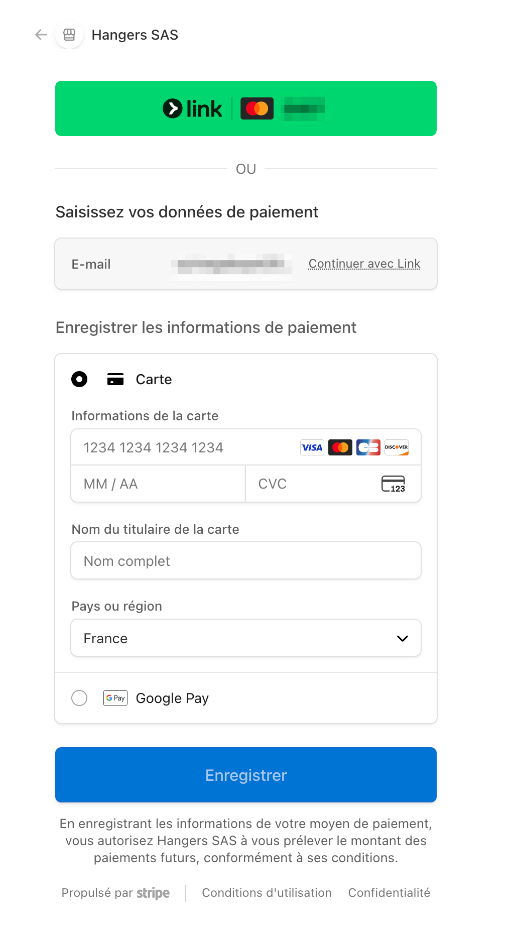The image size is (512, 935).
Task: Click the France dropdown chevron arrow
Action: [x=403, y=638]
